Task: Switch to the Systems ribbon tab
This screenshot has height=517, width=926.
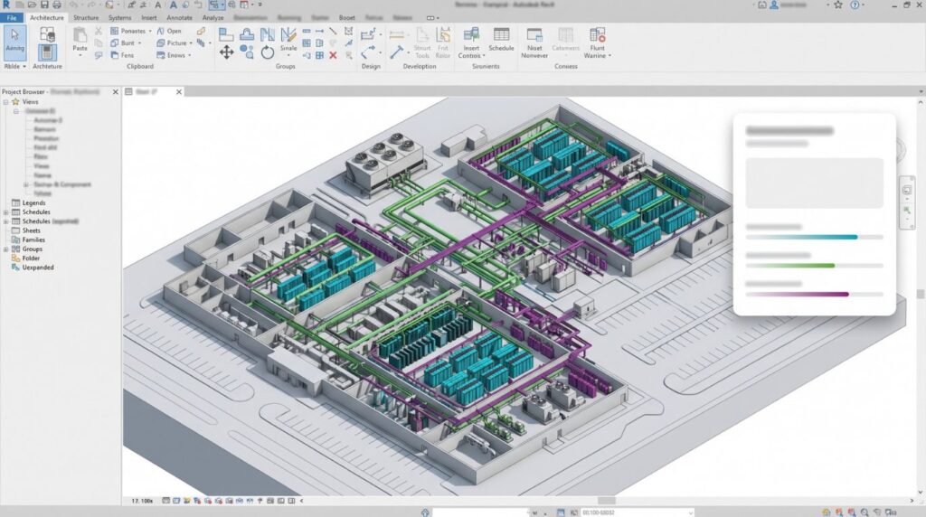Action: point(120,18)
